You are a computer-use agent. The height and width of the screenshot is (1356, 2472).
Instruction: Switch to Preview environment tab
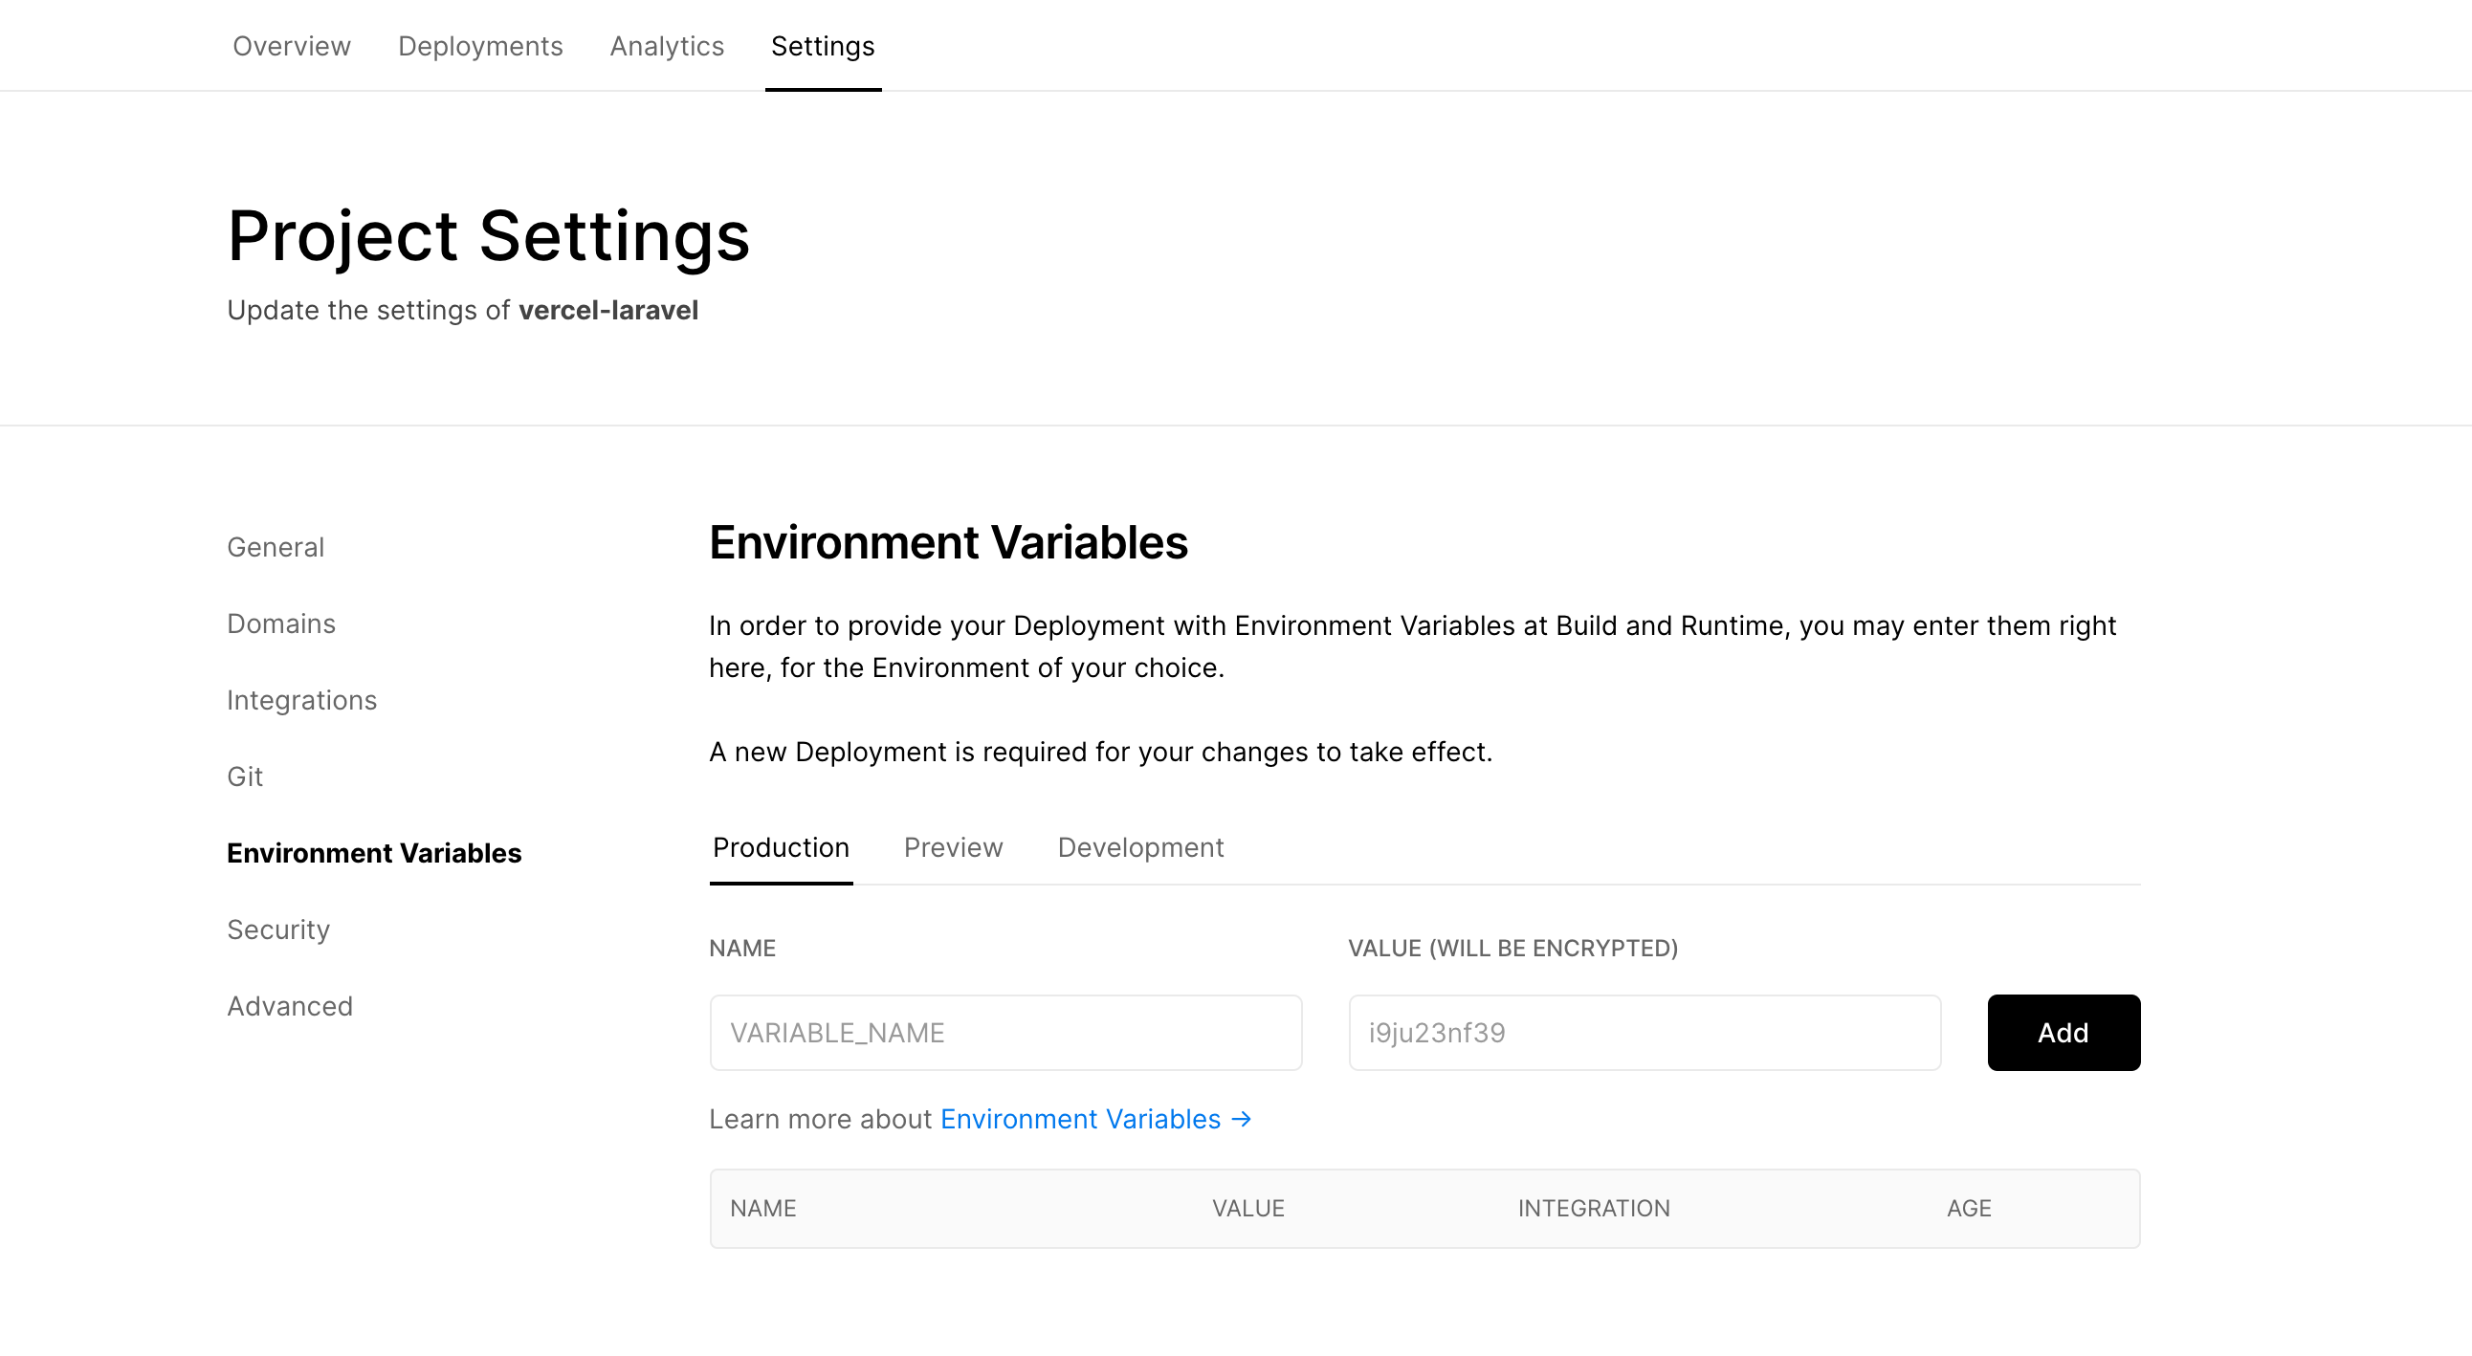pyautogui.click(x=952, y=846)
